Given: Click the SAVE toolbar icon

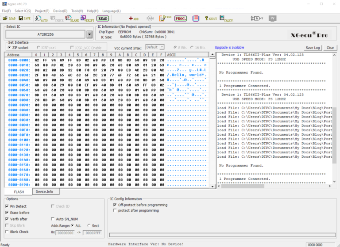Looking at the screenshot, I should (24, 19).
